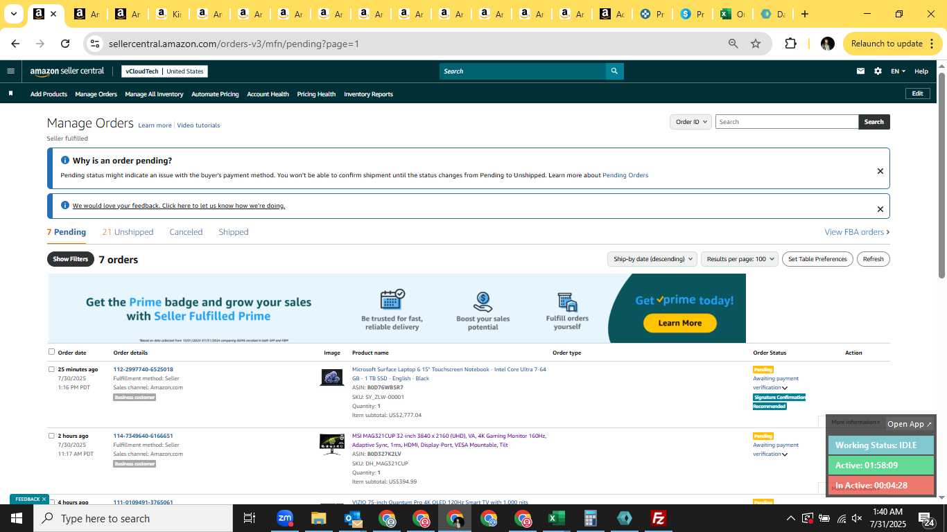The height and width of the screenshot is (532, 947).
Task: Open Task View on the taskbar
Action: click(250, 518)
